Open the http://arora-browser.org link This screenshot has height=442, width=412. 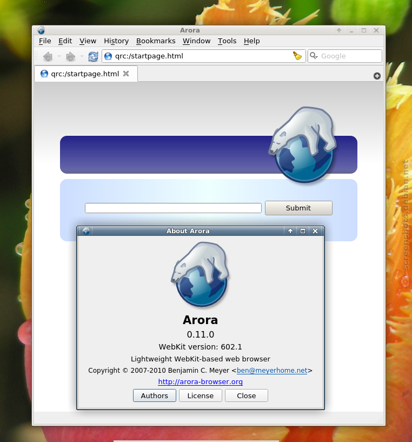point(201,381)
